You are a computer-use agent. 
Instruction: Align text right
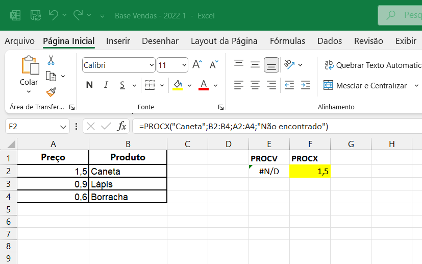click(x=271, y=85)
